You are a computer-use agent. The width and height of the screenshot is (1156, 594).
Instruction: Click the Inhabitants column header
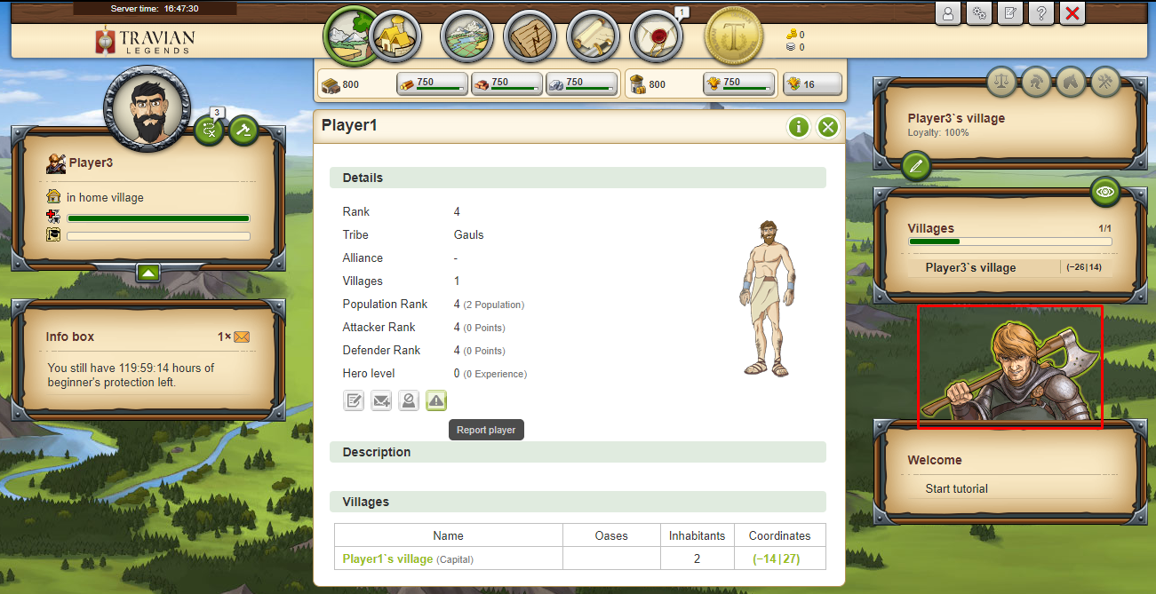[x=698, y=535]
